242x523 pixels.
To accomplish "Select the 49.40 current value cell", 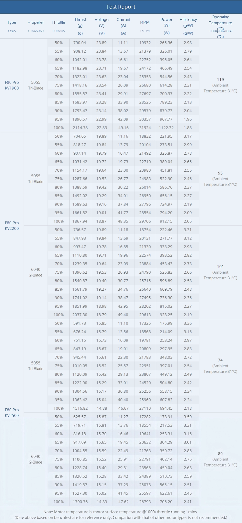I will point(123,315).
